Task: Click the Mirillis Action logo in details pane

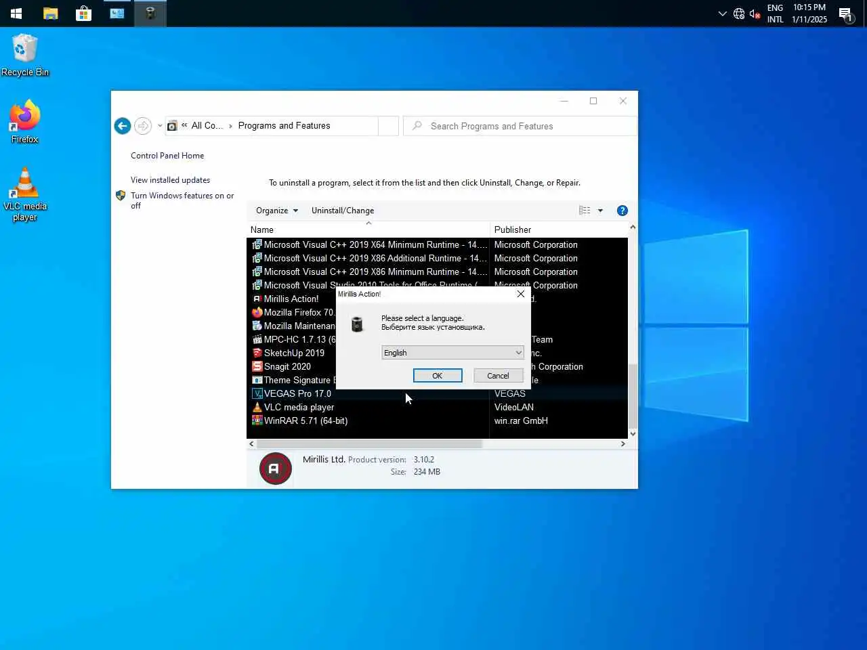Action: click(x=275, y=469)
